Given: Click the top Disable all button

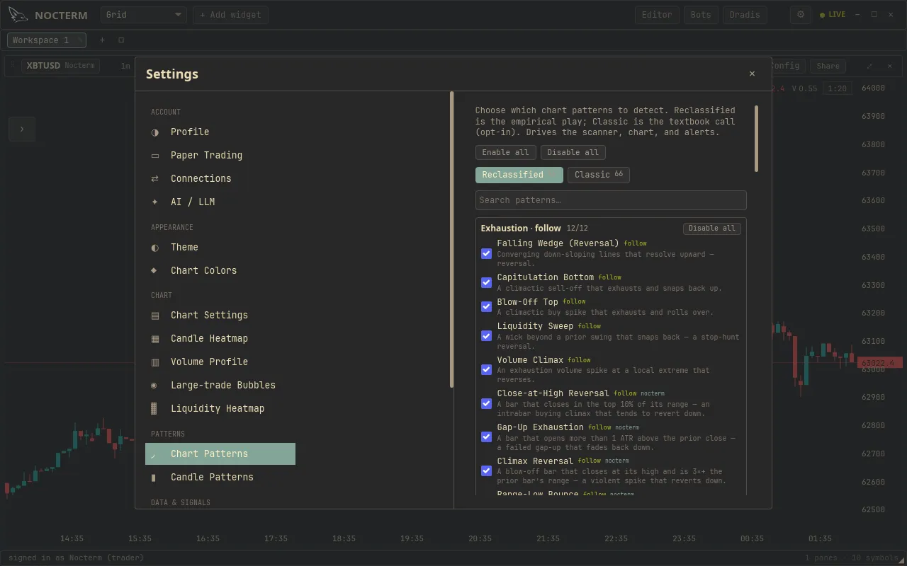Looking at the screenshot, I should (x=573, y=152).
